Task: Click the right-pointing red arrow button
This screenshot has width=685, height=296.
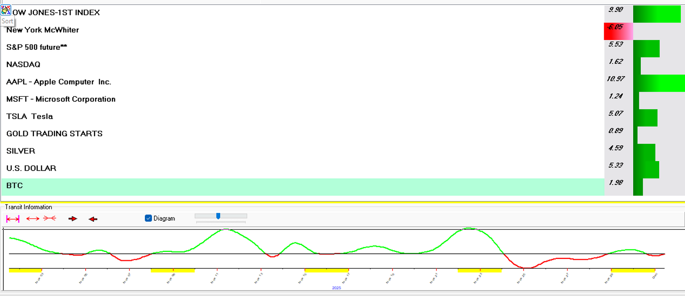Action: pos(72,219)
